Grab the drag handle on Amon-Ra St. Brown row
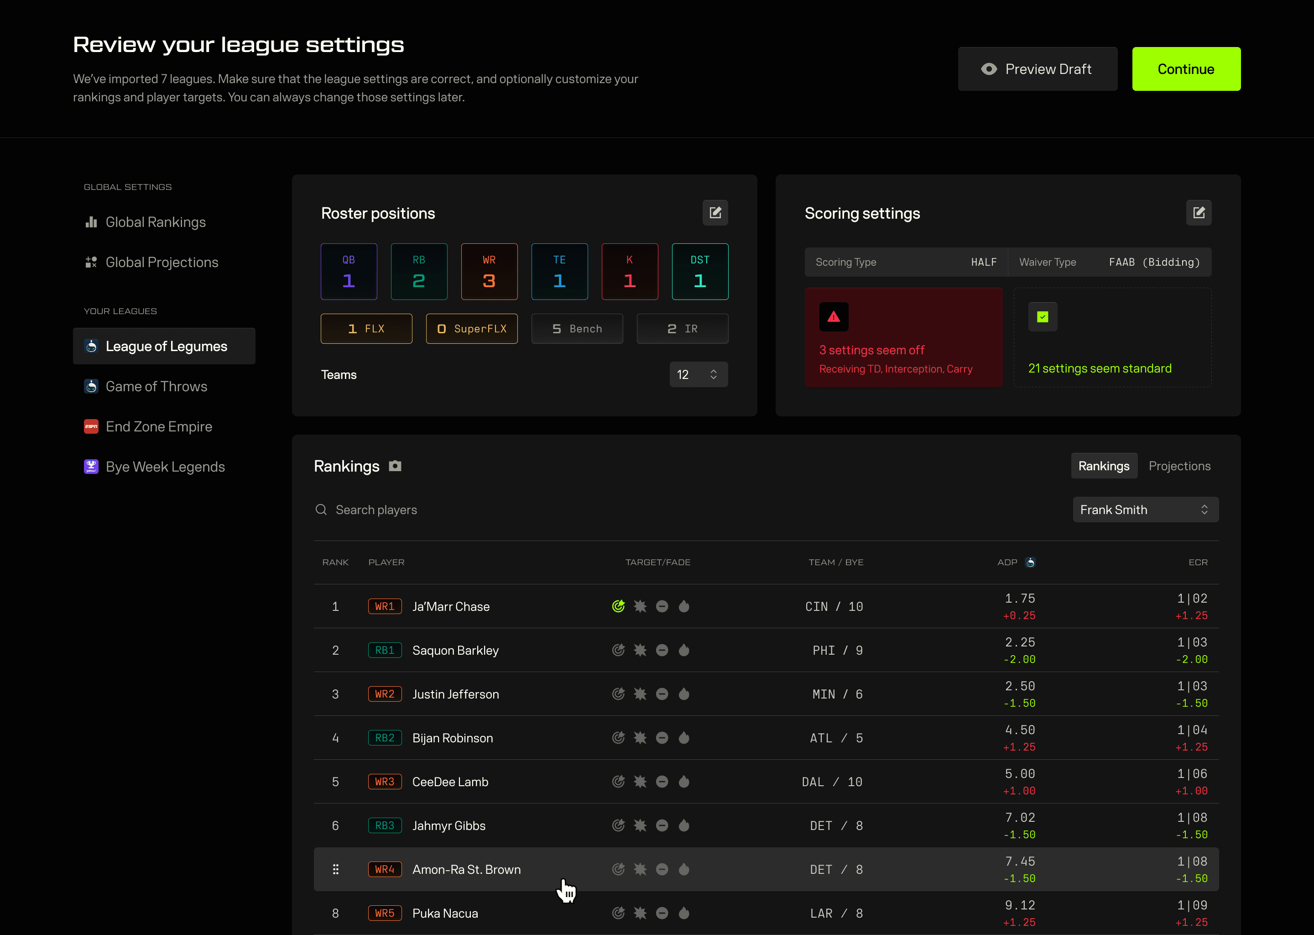The height and width of the screenshot is (935, 1314). click(335, 869)
